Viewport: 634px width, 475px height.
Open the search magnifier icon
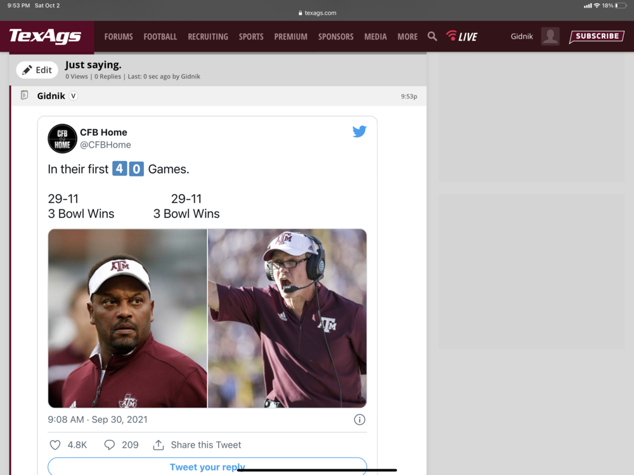point(432,37)
